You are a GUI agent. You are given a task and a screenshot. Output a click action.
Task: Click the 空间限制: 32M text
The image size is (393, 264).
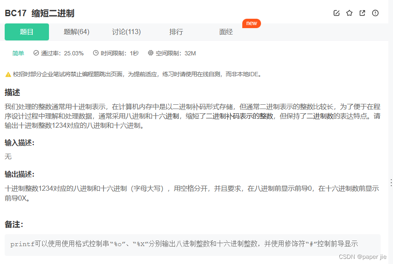click(x=176, y=53)
